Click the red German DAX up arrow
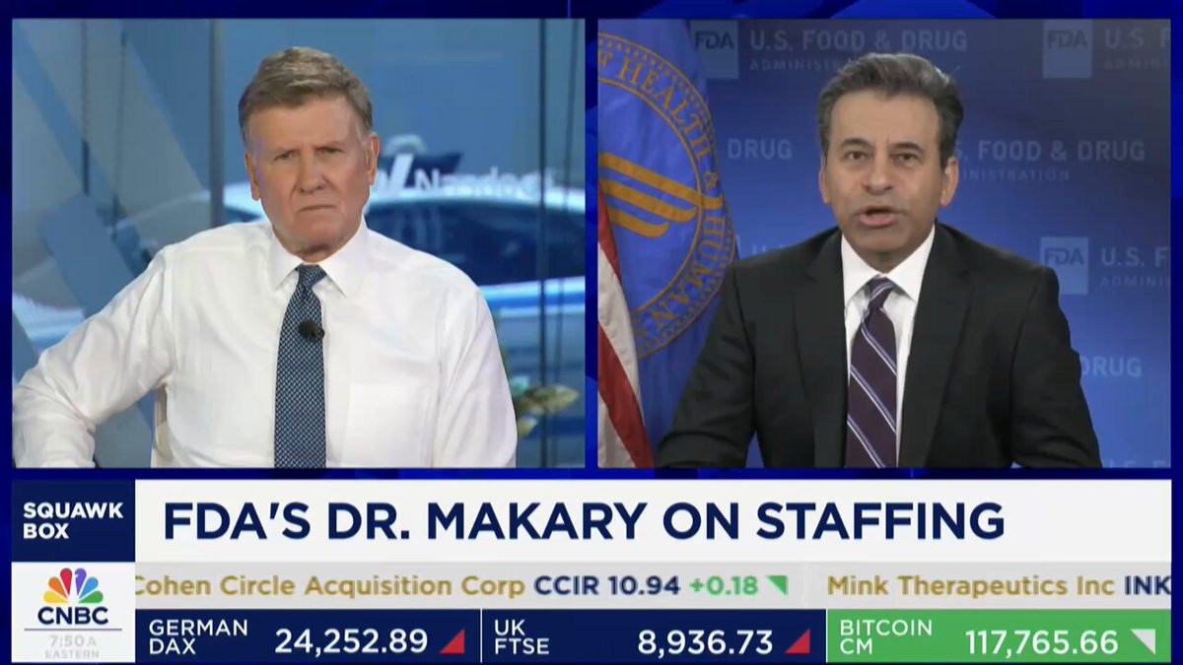The image size is (1183, 665). pyautogui.click(x=452, y=642)
